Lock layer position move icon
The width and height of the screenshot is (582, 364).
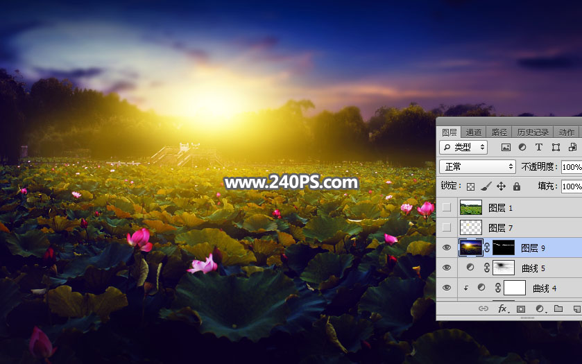pos(501,187)
